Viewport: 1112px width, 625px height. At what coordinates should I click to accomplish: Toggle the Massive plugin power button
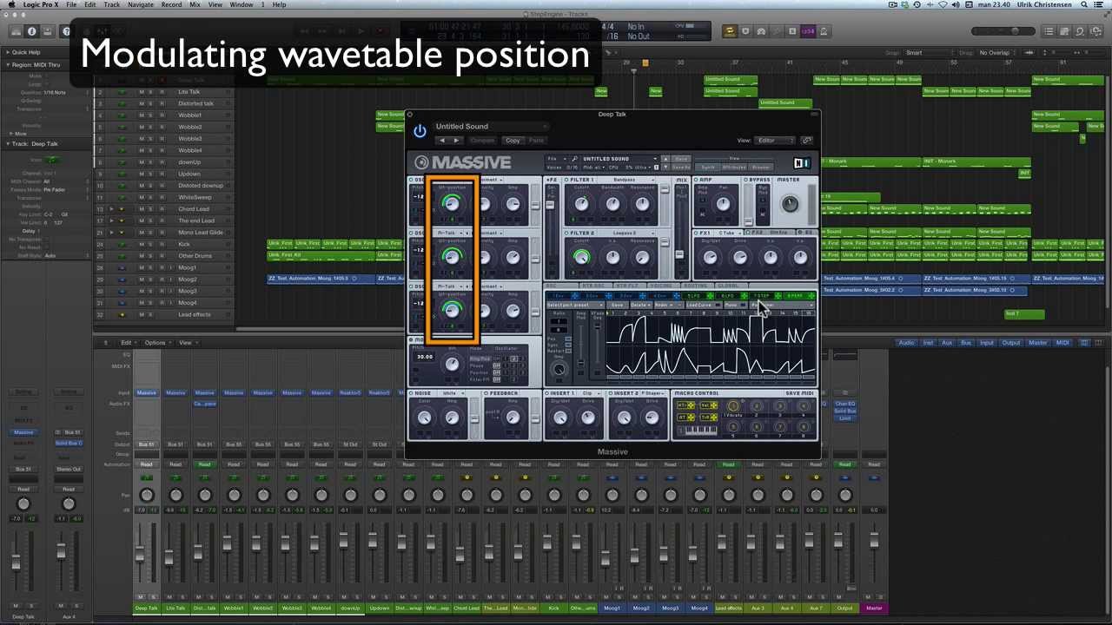pos(420,130)
